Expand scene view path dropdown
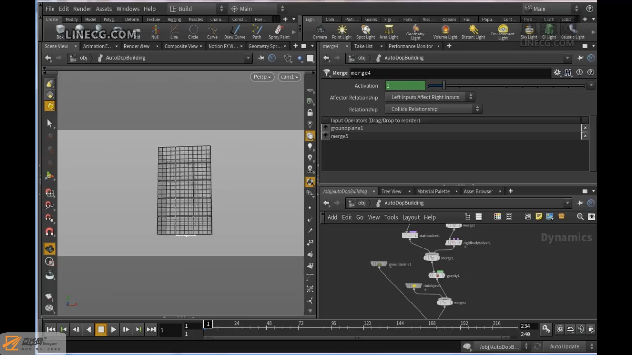The height and width of the screenshot is (355, 632). point(248,58)
